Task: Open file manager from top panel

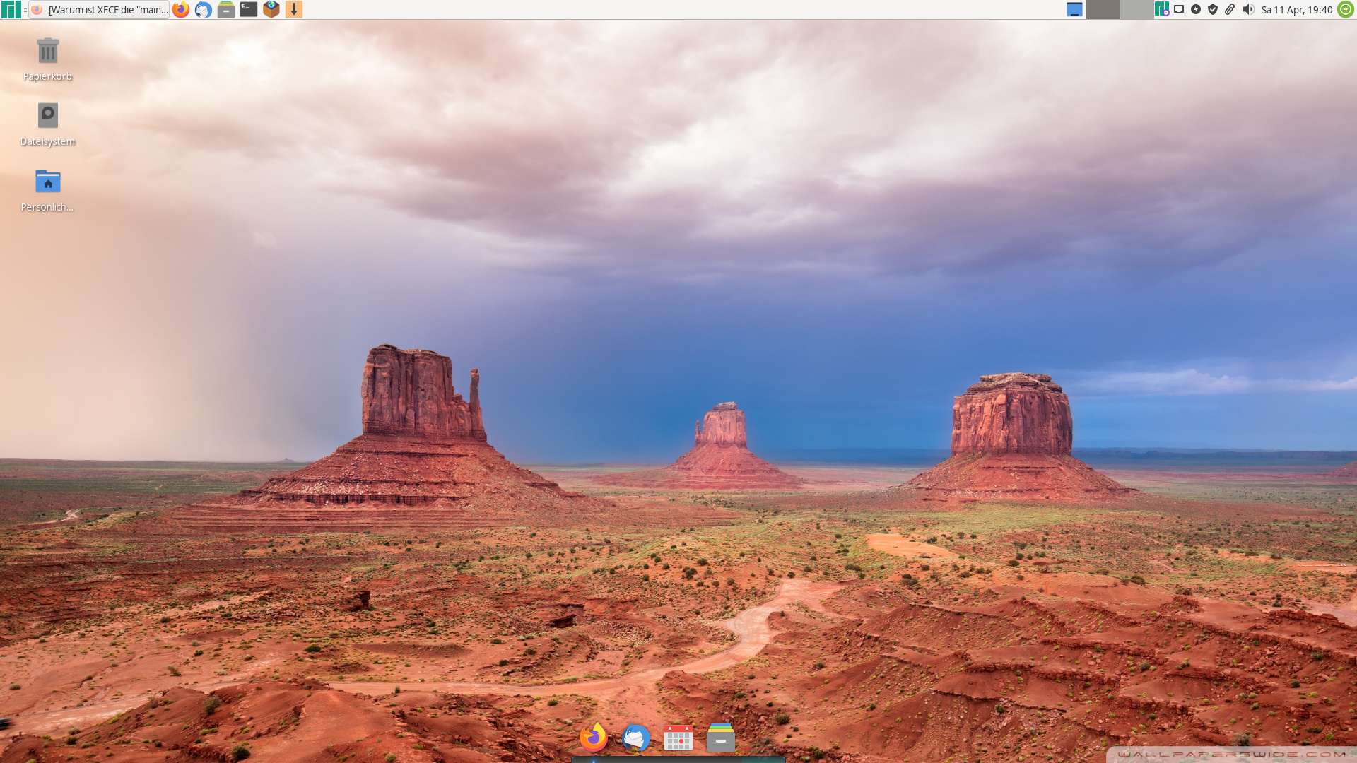Action: (x=226, y=10)
